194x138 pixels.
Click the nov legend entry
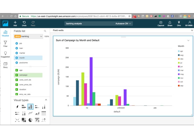181,78
